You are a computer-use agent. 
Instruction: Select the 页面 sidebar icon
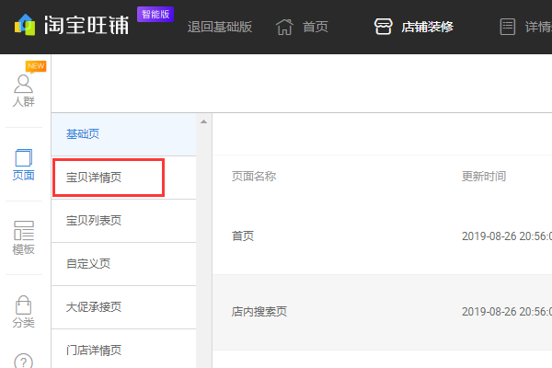pos(25,159)
